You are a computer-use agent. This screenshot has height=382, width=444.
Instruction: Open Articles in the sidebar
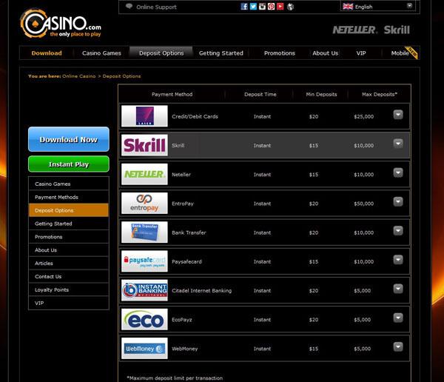click(x=69, y=263)
